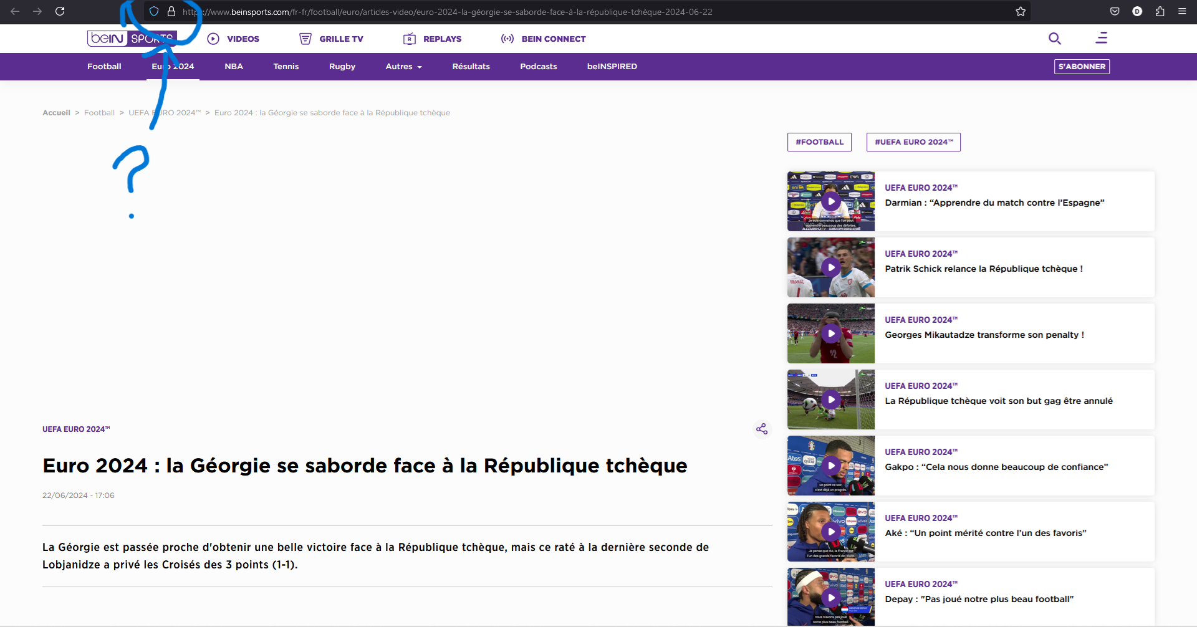
Task: Select the NBA navigation tab
Action: 234,67
